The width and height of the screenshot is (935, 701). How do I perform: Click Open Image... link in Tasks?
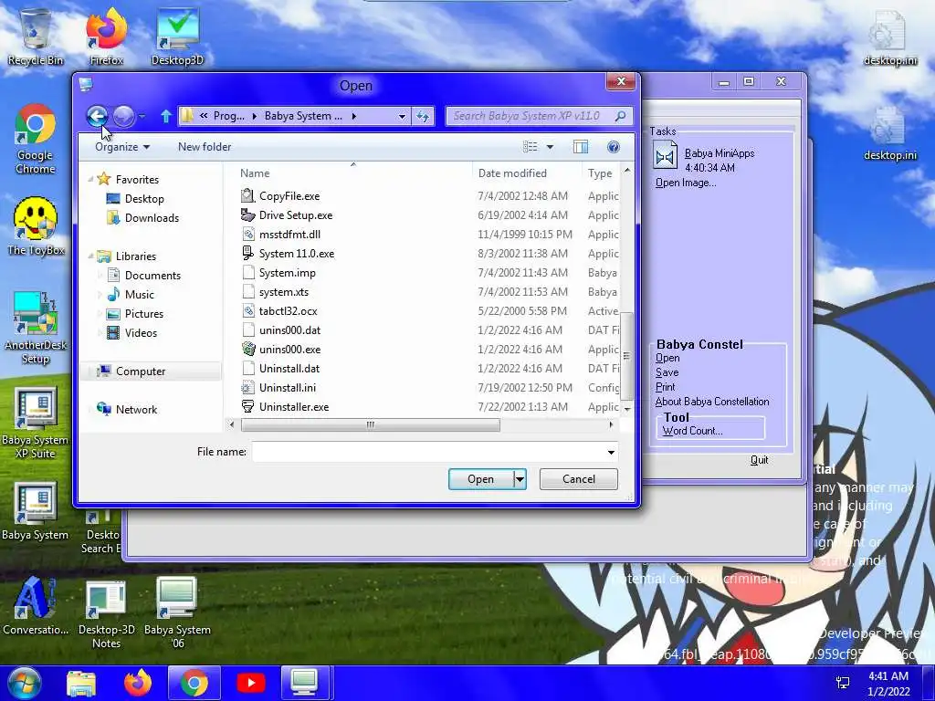click(x=686, y=183)
